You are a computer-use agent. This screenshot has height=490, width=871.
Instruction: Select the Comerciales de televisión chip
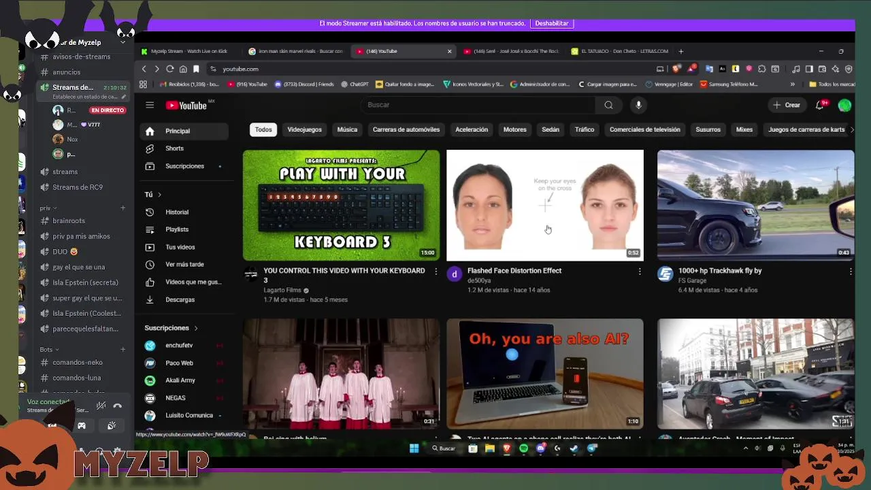(x=645, y=129)
